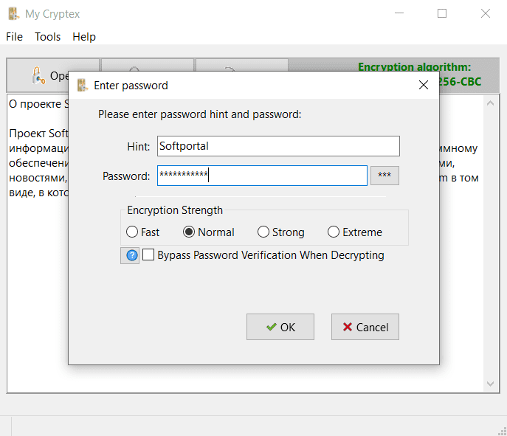Focus the Password input field

pos(262,176)
